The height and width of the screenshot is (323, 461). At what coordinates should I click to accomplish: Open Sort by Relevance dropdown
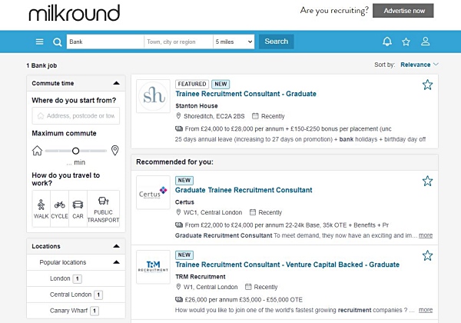(x=420, y=65)
